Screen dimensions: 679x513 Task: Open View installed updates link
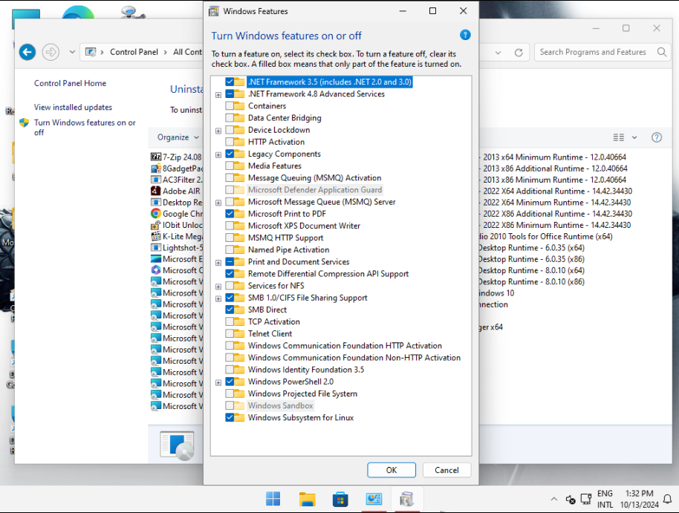pos(74,107)
